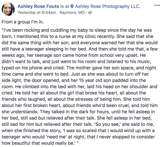Click the location pin icon
Viewport: 160px width, 147px height.
[72, 6]
